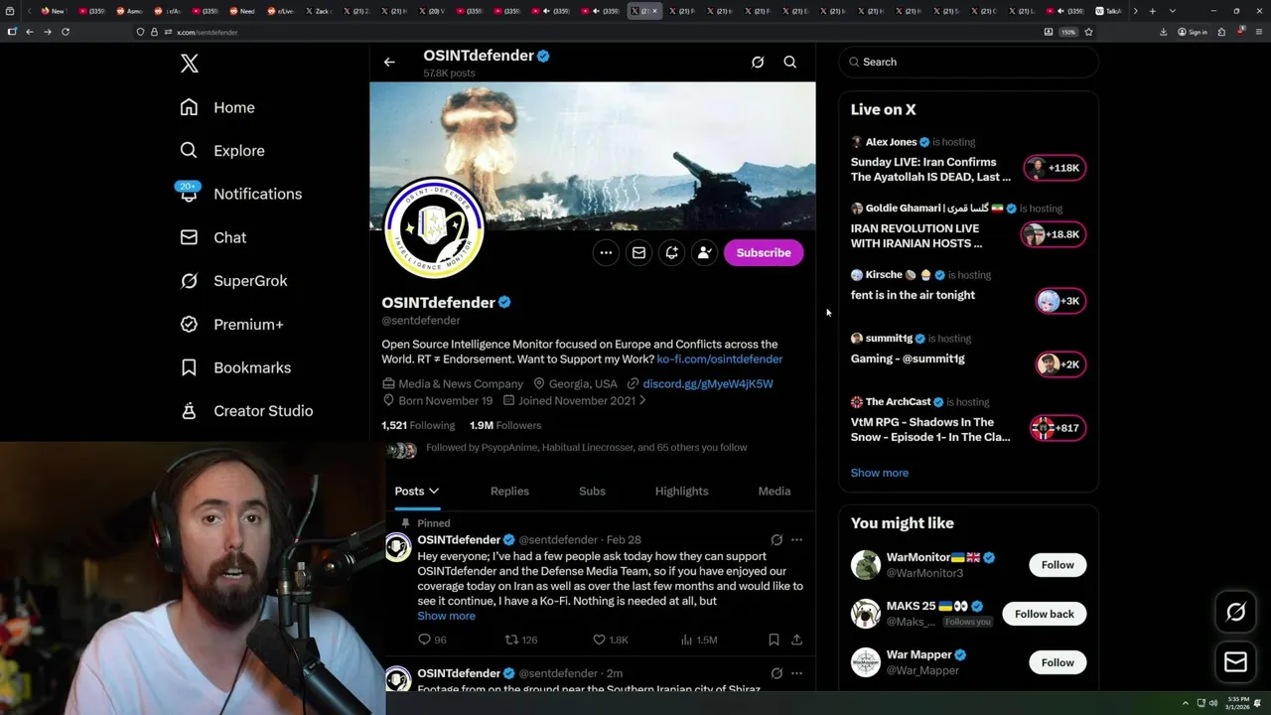Click the message envelope icon on profile
The image size is (1271, 715).
[x=638, y=253]
